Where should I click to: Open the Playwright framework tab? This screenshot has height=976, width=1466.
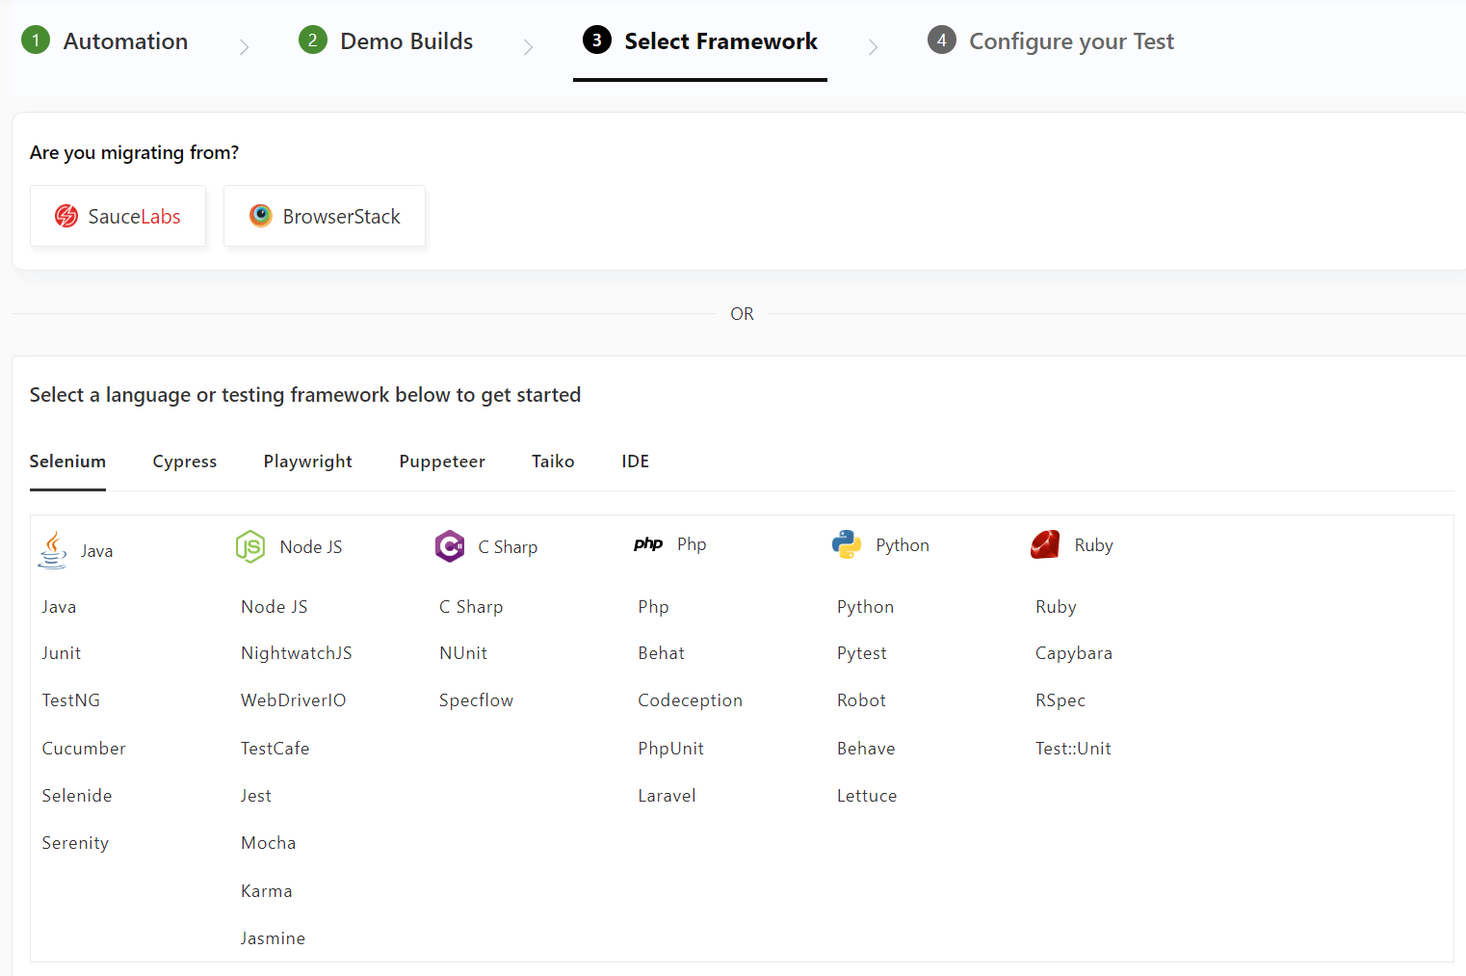308,462
